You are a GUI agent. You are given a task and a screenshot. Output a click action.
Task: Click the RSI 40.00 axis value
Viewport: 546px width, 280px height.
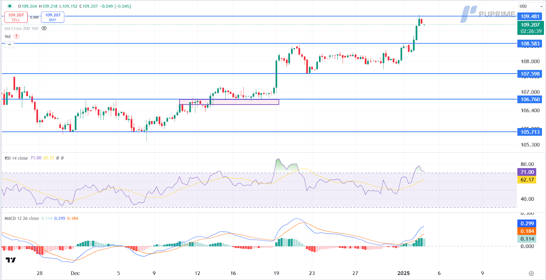(527, 199)
